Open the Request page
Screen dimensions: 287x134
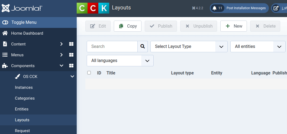click(x=22, y=131)
